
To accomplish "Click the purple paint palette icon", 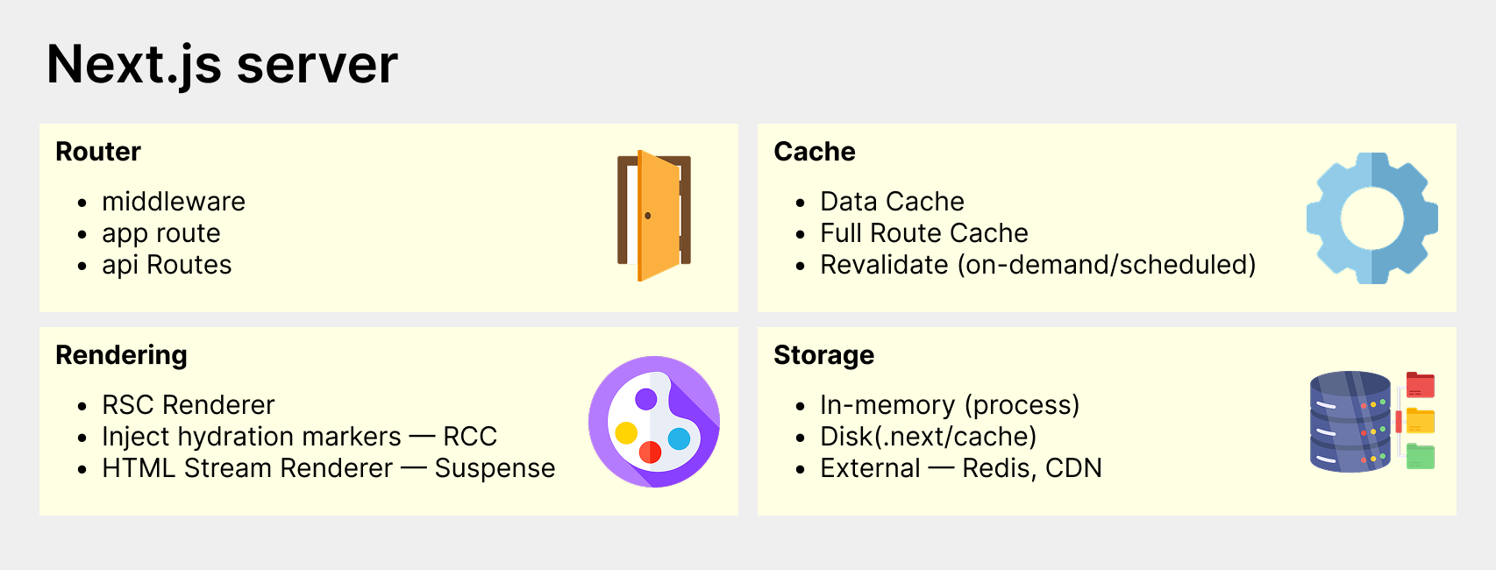I will tap(654, 422).
